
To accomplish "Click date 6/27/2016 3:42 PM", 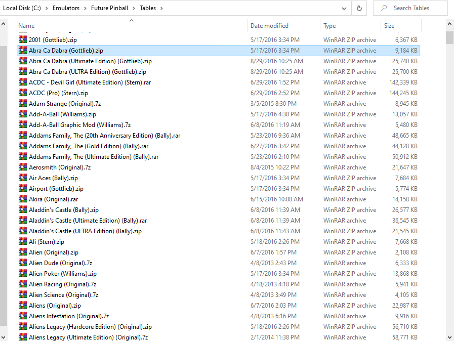I will tap(275, 146).
